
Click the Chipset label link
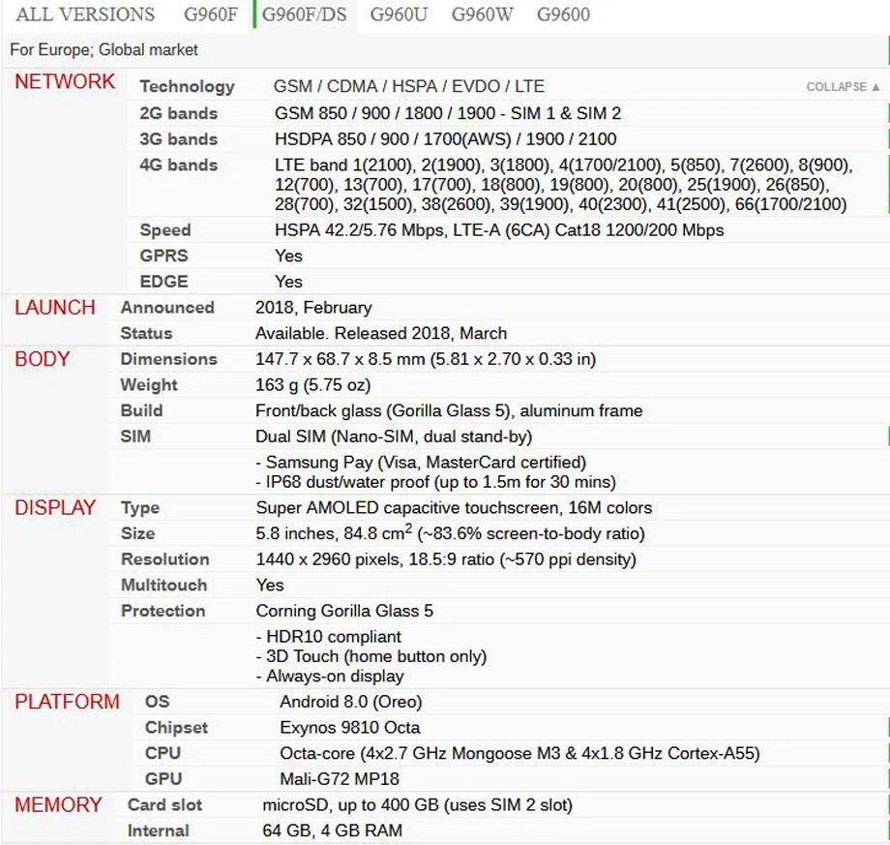176,728
